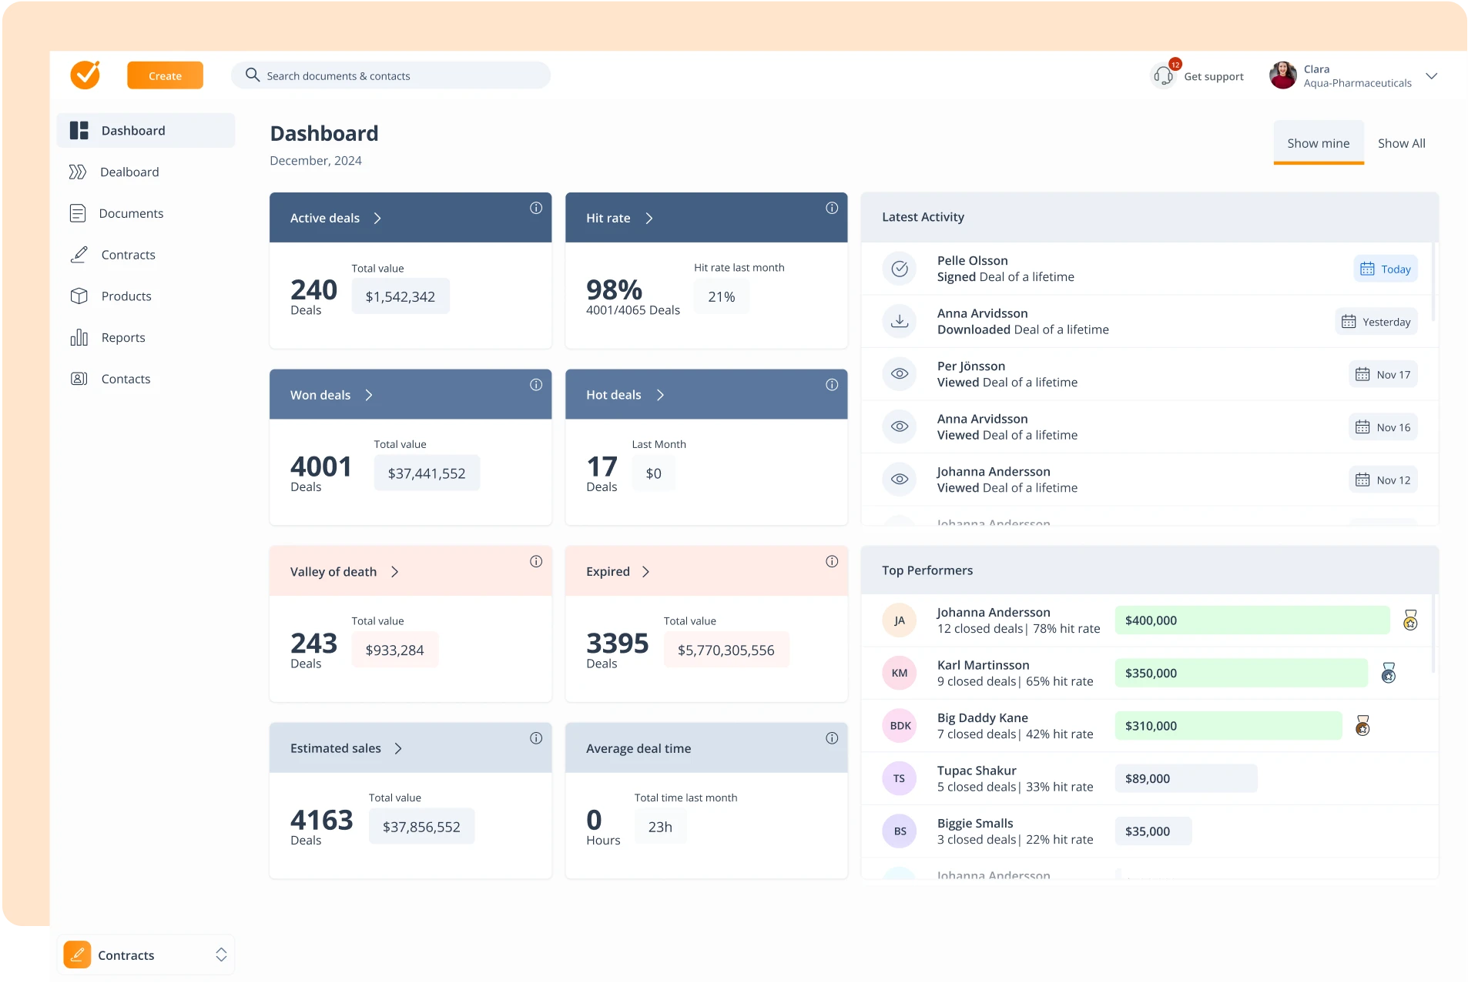Expand Won deals using its chevron
Viewport: 1468px width, 983px height.
[369, 395]
